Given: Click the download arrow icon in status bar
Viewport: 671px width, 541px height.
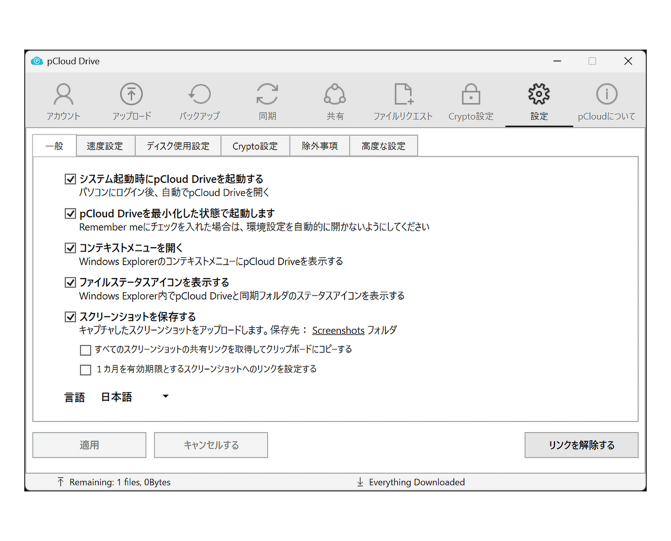Looking at the screenshot, I should click(x=360, y=482).
